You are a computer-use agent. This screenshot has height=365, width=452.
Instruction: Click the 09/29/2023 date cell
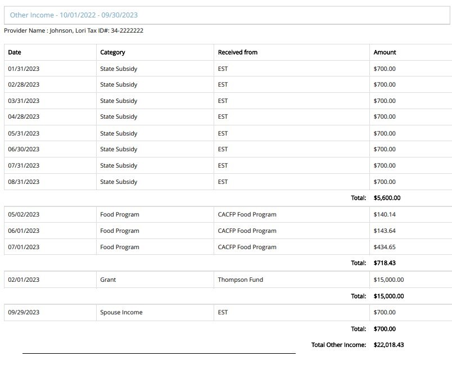(x=24, y=312)
